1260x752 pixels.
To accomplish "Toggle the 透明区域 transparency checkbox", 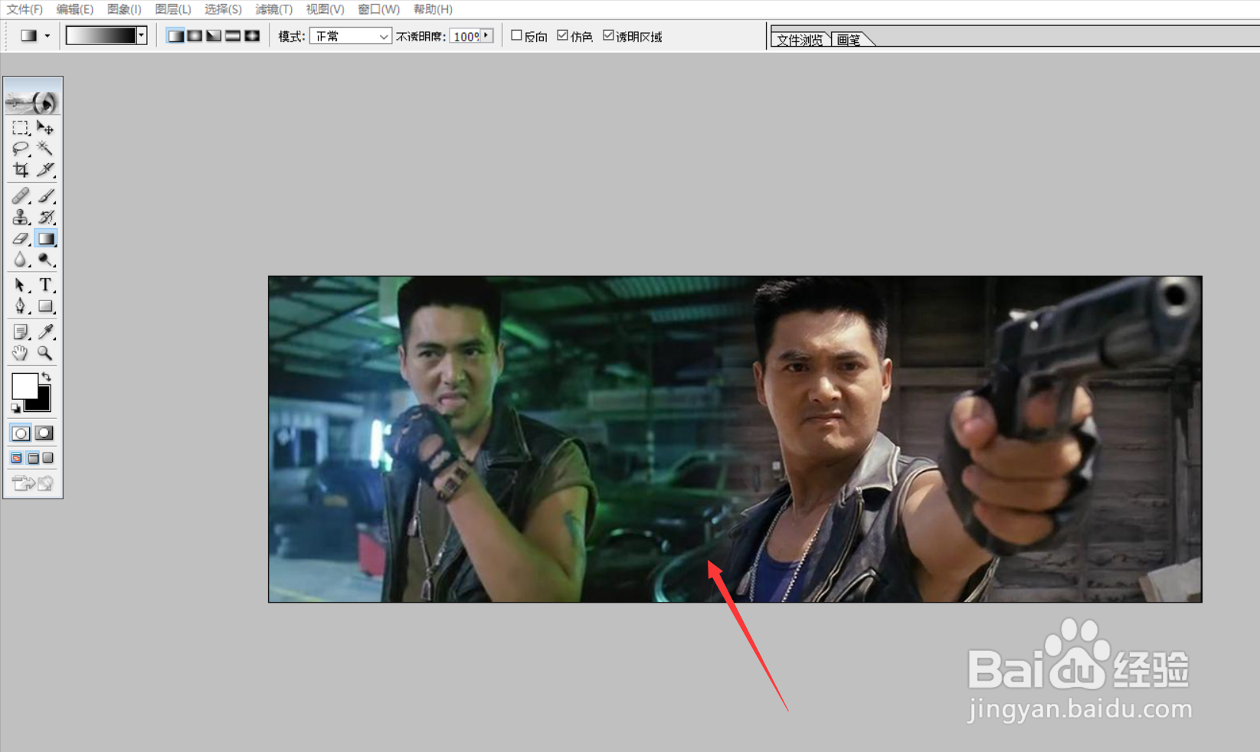I will click(x=608, y=35).
